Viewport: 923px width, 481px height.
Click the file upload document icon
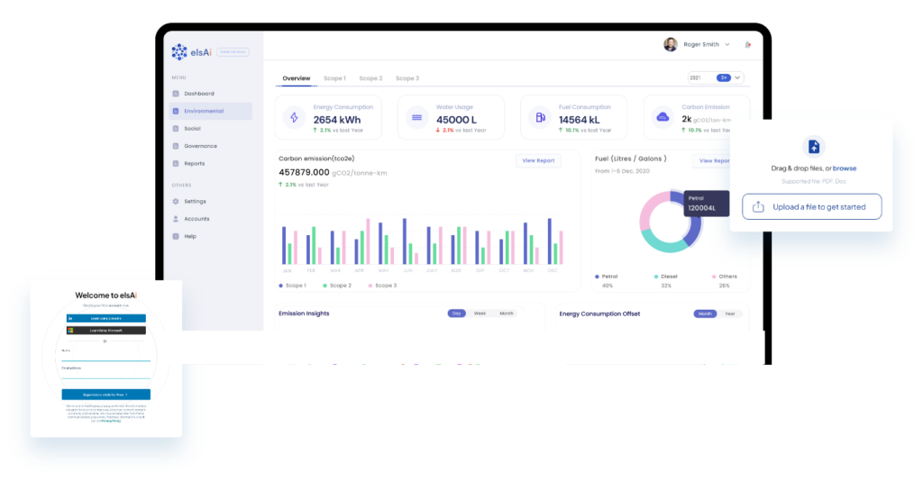(x=813, y=147)
